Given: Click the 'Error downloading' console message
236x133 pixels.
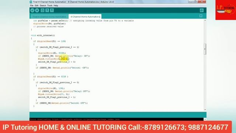Looking at the screenshot, I should [x=74, y=119].
